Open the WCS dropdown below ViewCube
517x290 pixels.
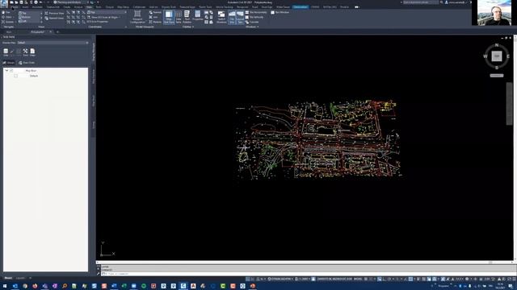pyautogui.click(x=497, y=76)
